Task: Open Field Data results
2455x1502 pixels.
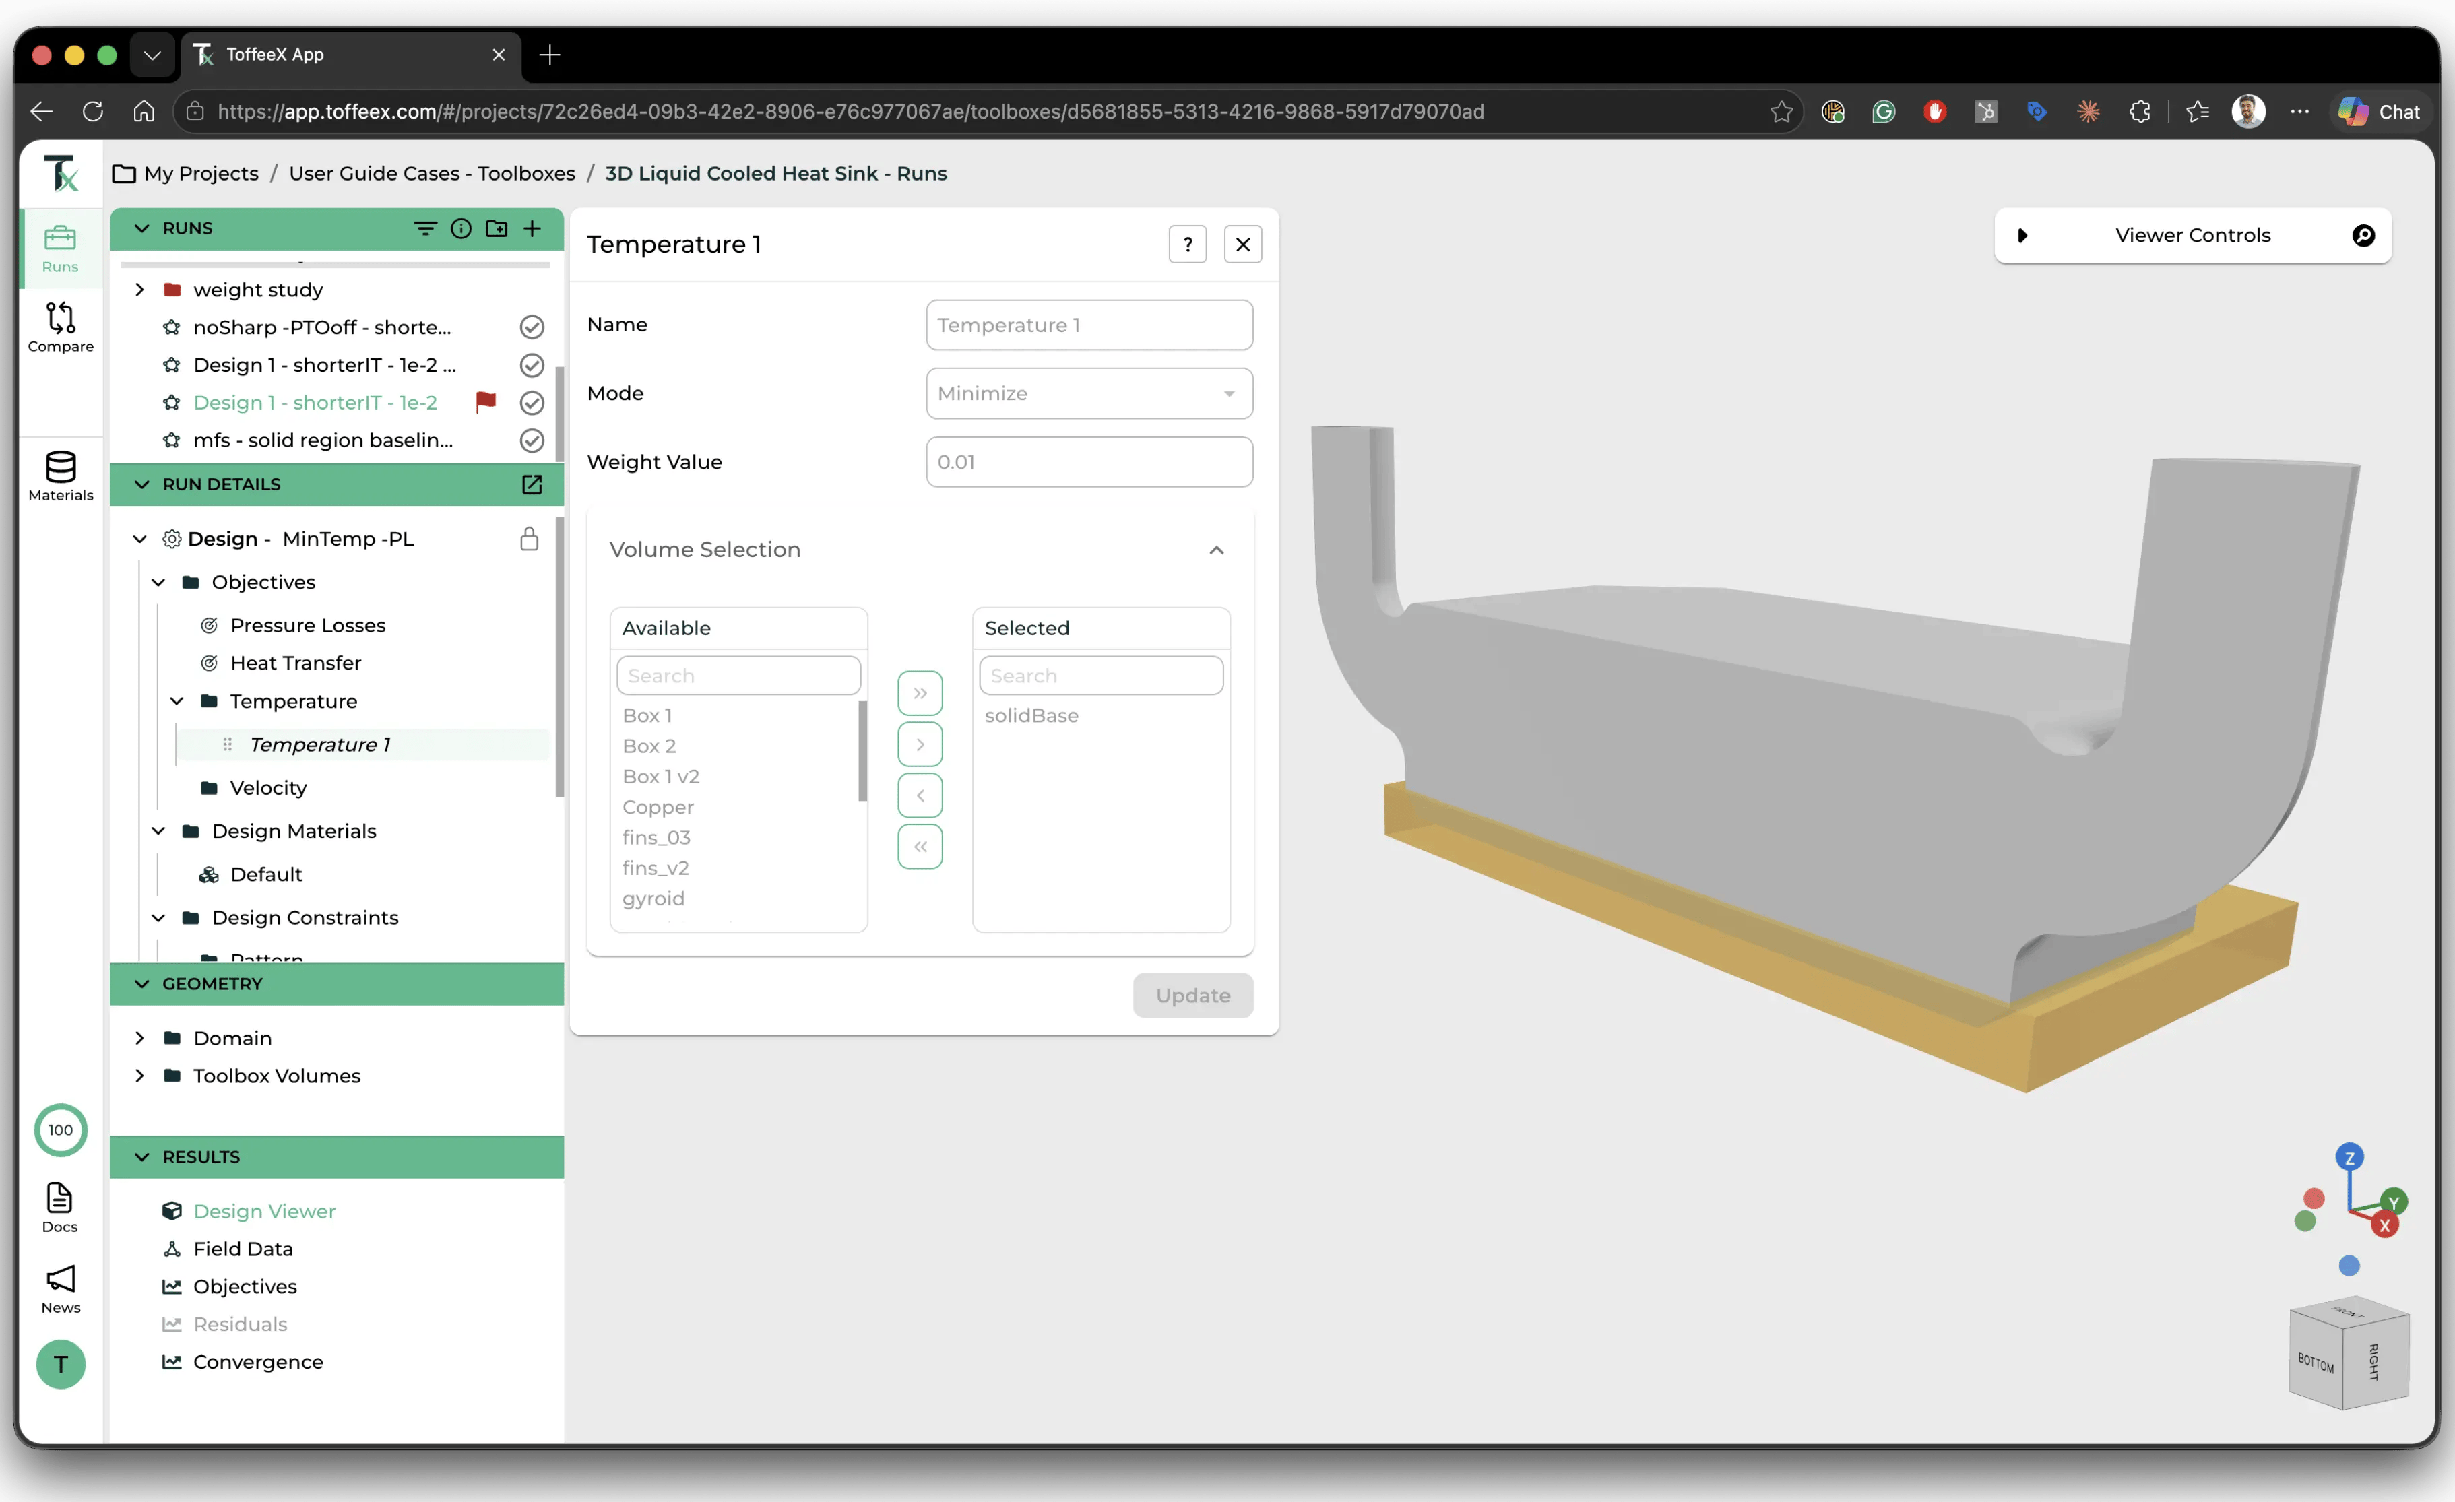Action: [243, 1249]
